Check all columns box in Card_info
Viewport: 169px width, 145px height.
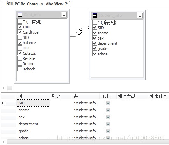[x=20, y=22]
